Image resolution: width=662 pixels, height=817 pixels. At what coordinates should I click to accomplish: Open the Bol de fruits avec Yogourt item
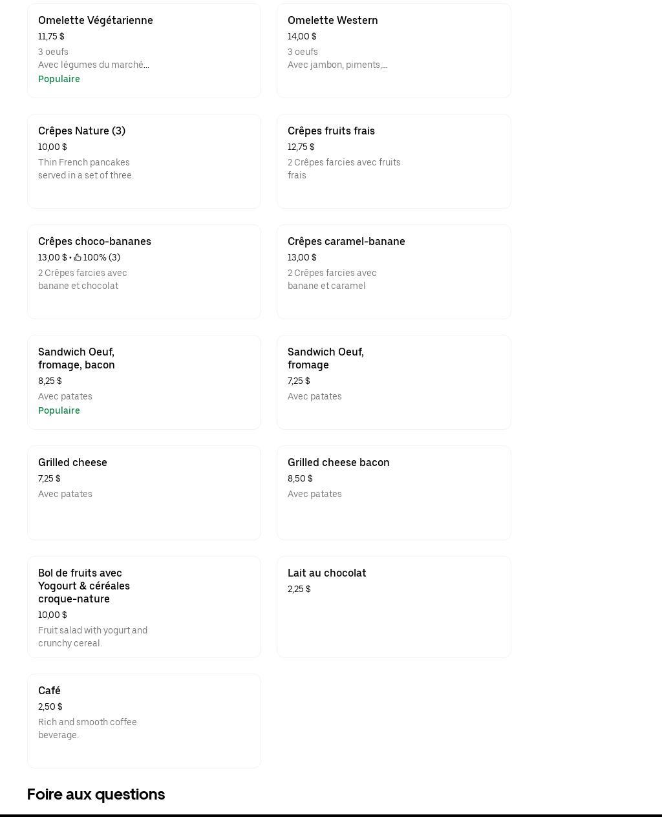pos(84,586)
